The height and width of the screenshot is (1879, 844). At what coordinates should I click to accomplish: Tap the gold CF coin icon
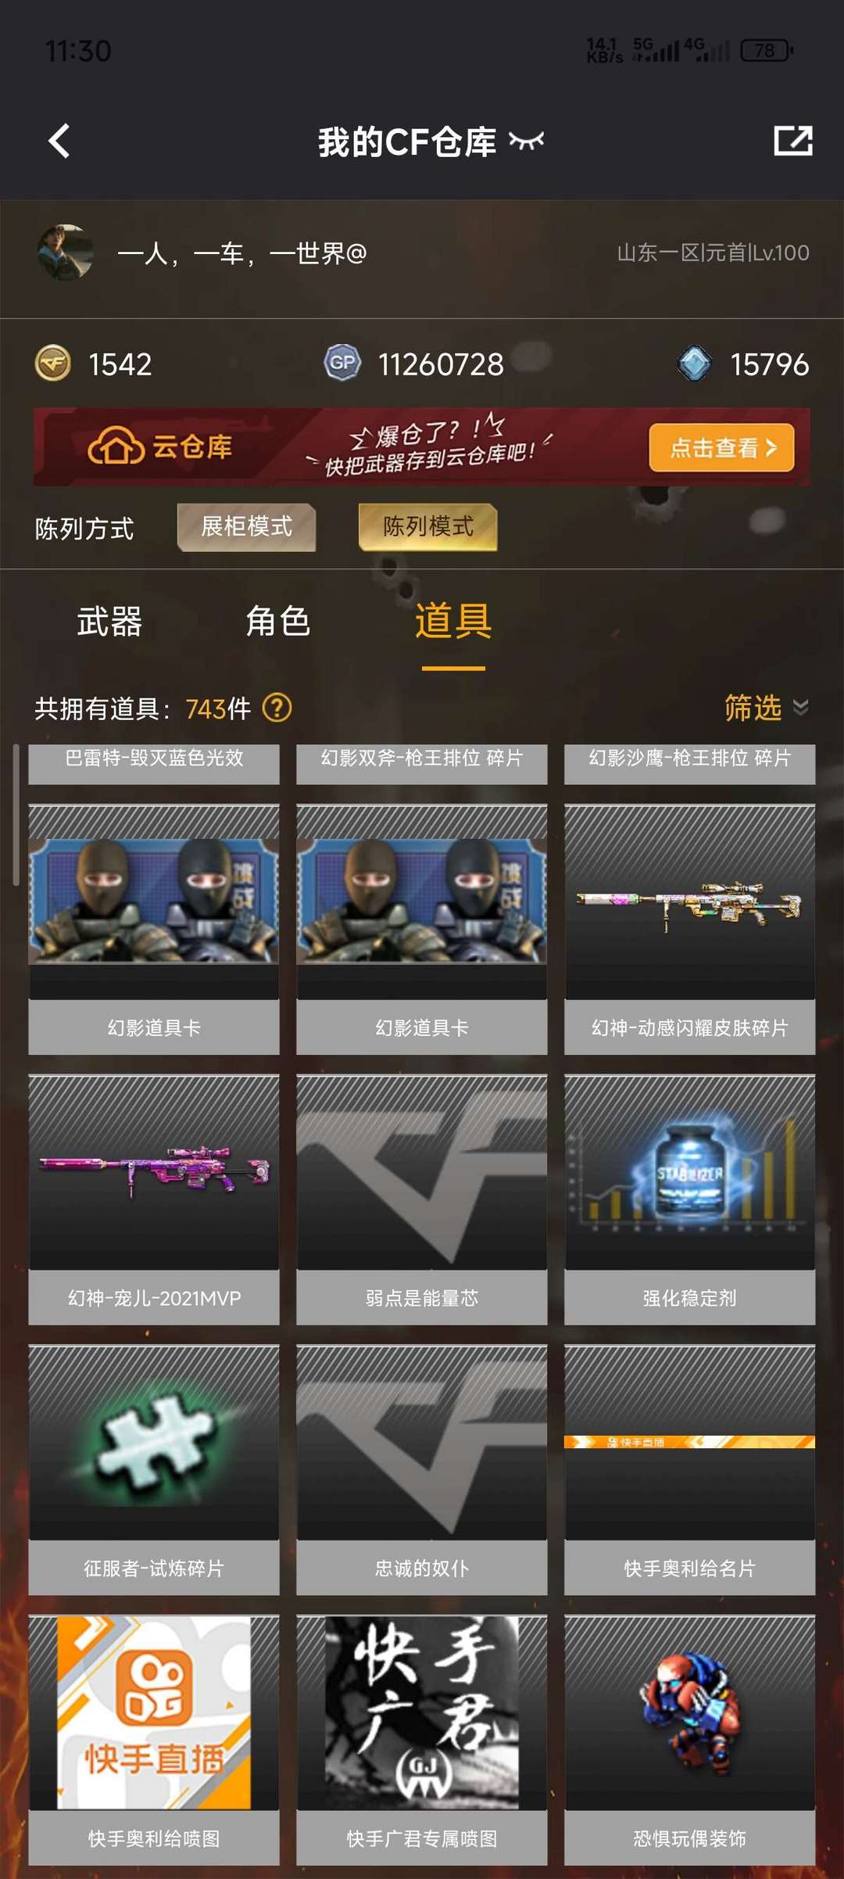(x=53, y=364)
